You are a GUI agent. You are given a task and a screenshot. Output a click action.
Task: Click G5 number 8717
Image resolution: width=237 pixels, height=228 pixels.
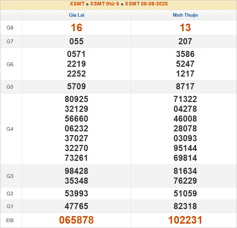[x=185, y=86]
